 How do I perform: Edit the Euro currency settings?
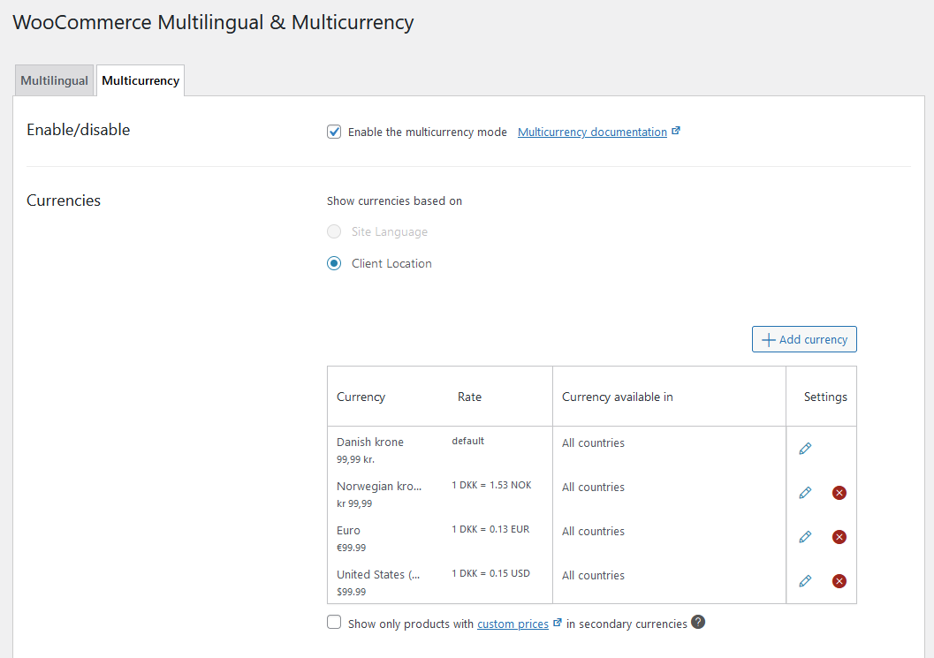pyautogui.click(x=805, y=536)
